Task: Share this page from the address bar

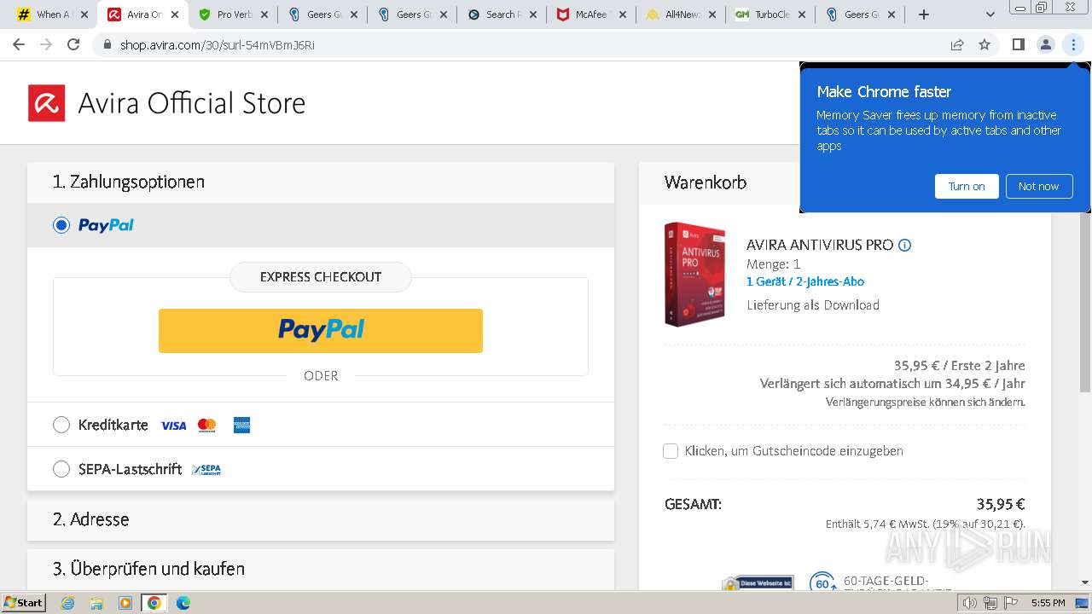Action: (x=957, y=44)
